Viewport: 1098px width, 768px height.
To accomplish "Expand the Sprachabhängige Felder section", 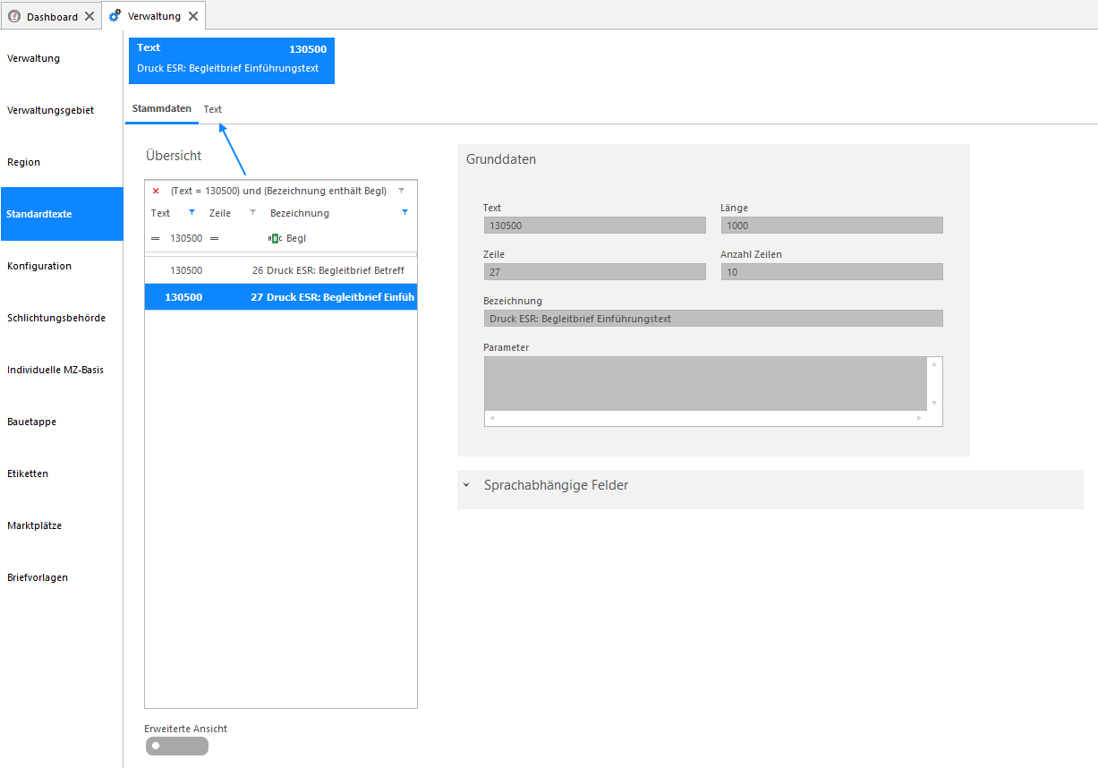I will [466, 485].
